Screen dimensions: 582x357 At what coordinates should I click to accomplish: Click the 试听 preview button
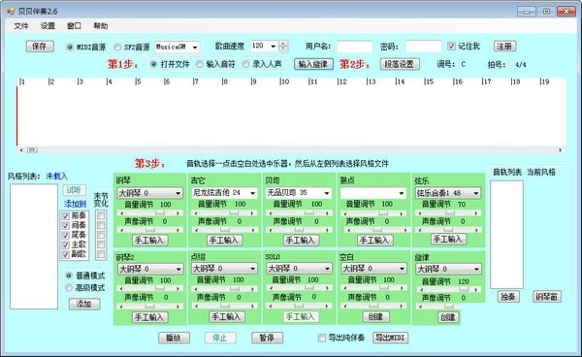point(74,190)
